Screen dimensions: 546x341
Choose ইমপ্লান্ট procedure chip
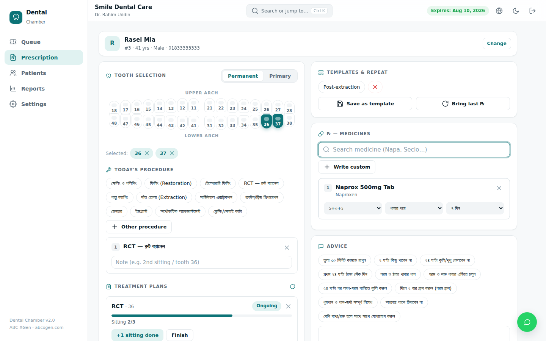141,211
